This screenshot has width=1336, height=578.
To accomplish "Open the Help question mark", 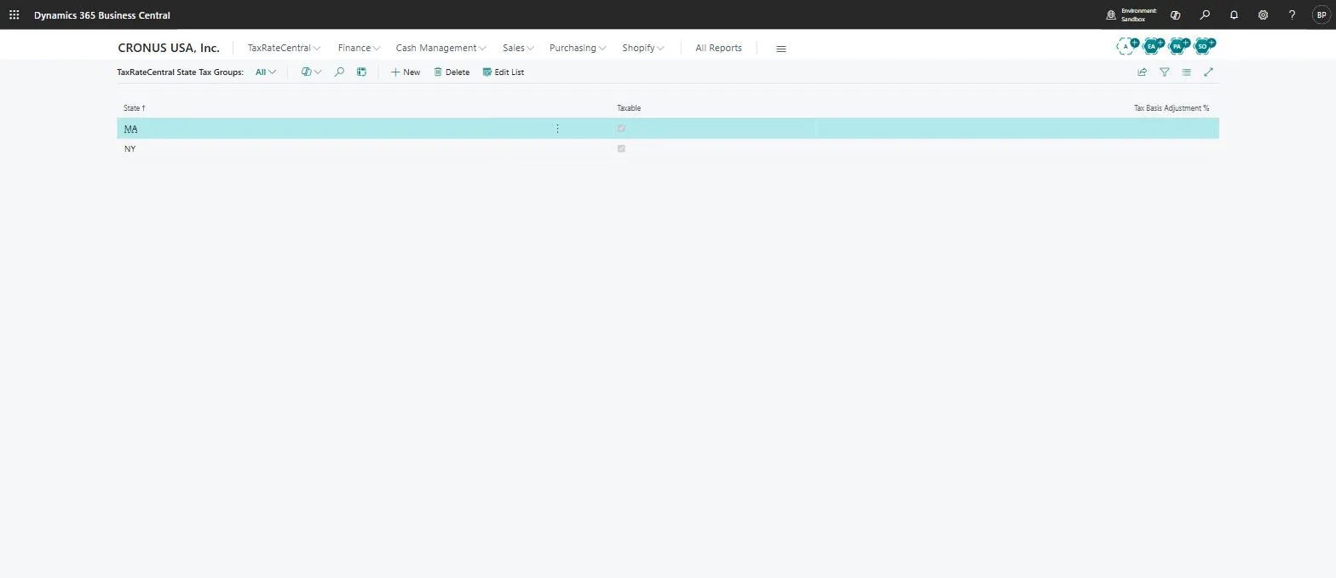I will [x=1292, y=15].
